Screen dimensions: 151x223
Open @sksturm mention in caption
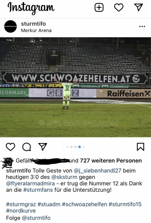pos(64,177)
